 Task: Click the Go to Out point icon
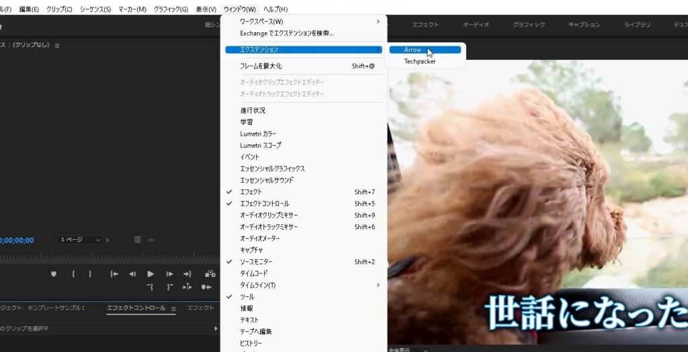[x=187, y=274]
